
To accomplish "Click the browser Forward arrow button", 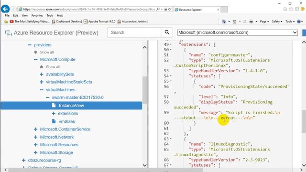I will coord(13,9).
